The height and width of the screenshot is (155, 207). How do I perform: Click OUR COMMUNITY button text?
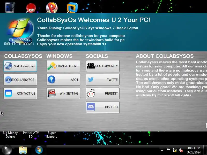106,66
